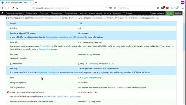
Task: Click FlexSlider library installed. text
Action: [x=89, y=55]
